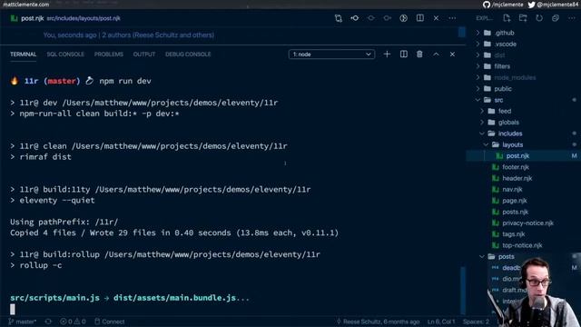
Task: Click Ln 6, Col 1 cursor position
Action: [x=441, y=322]
